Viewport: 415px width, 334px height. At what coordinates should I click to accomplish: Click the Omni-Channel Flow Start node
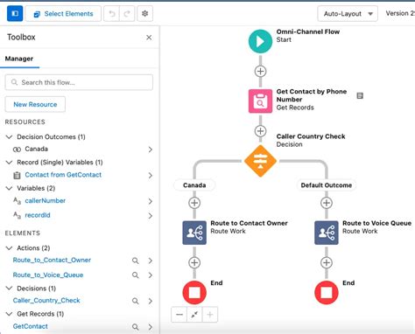260,41
